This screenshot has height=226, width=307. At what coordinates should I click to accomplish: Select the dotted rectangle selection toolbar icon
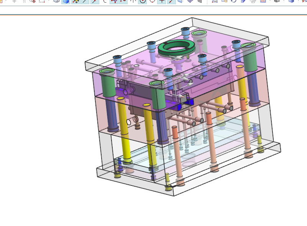tap(42, 1)
